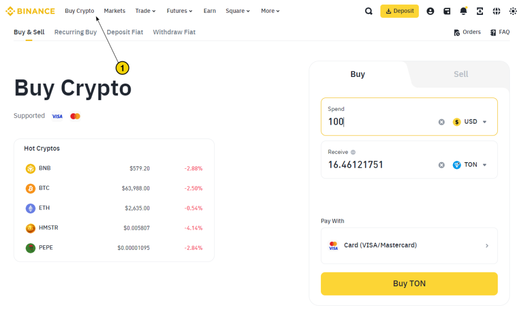The height and width of the screenshot is (314, 528).
Task: Click the yellow Deposit button
Action: (x=399, y=10)
